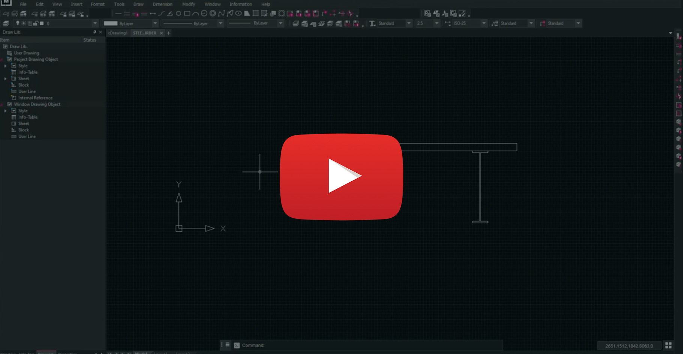The height and width of the screenshot is (354, 683).
Task: Click the layer color square in layer box
Action: [x=42, y=23]
